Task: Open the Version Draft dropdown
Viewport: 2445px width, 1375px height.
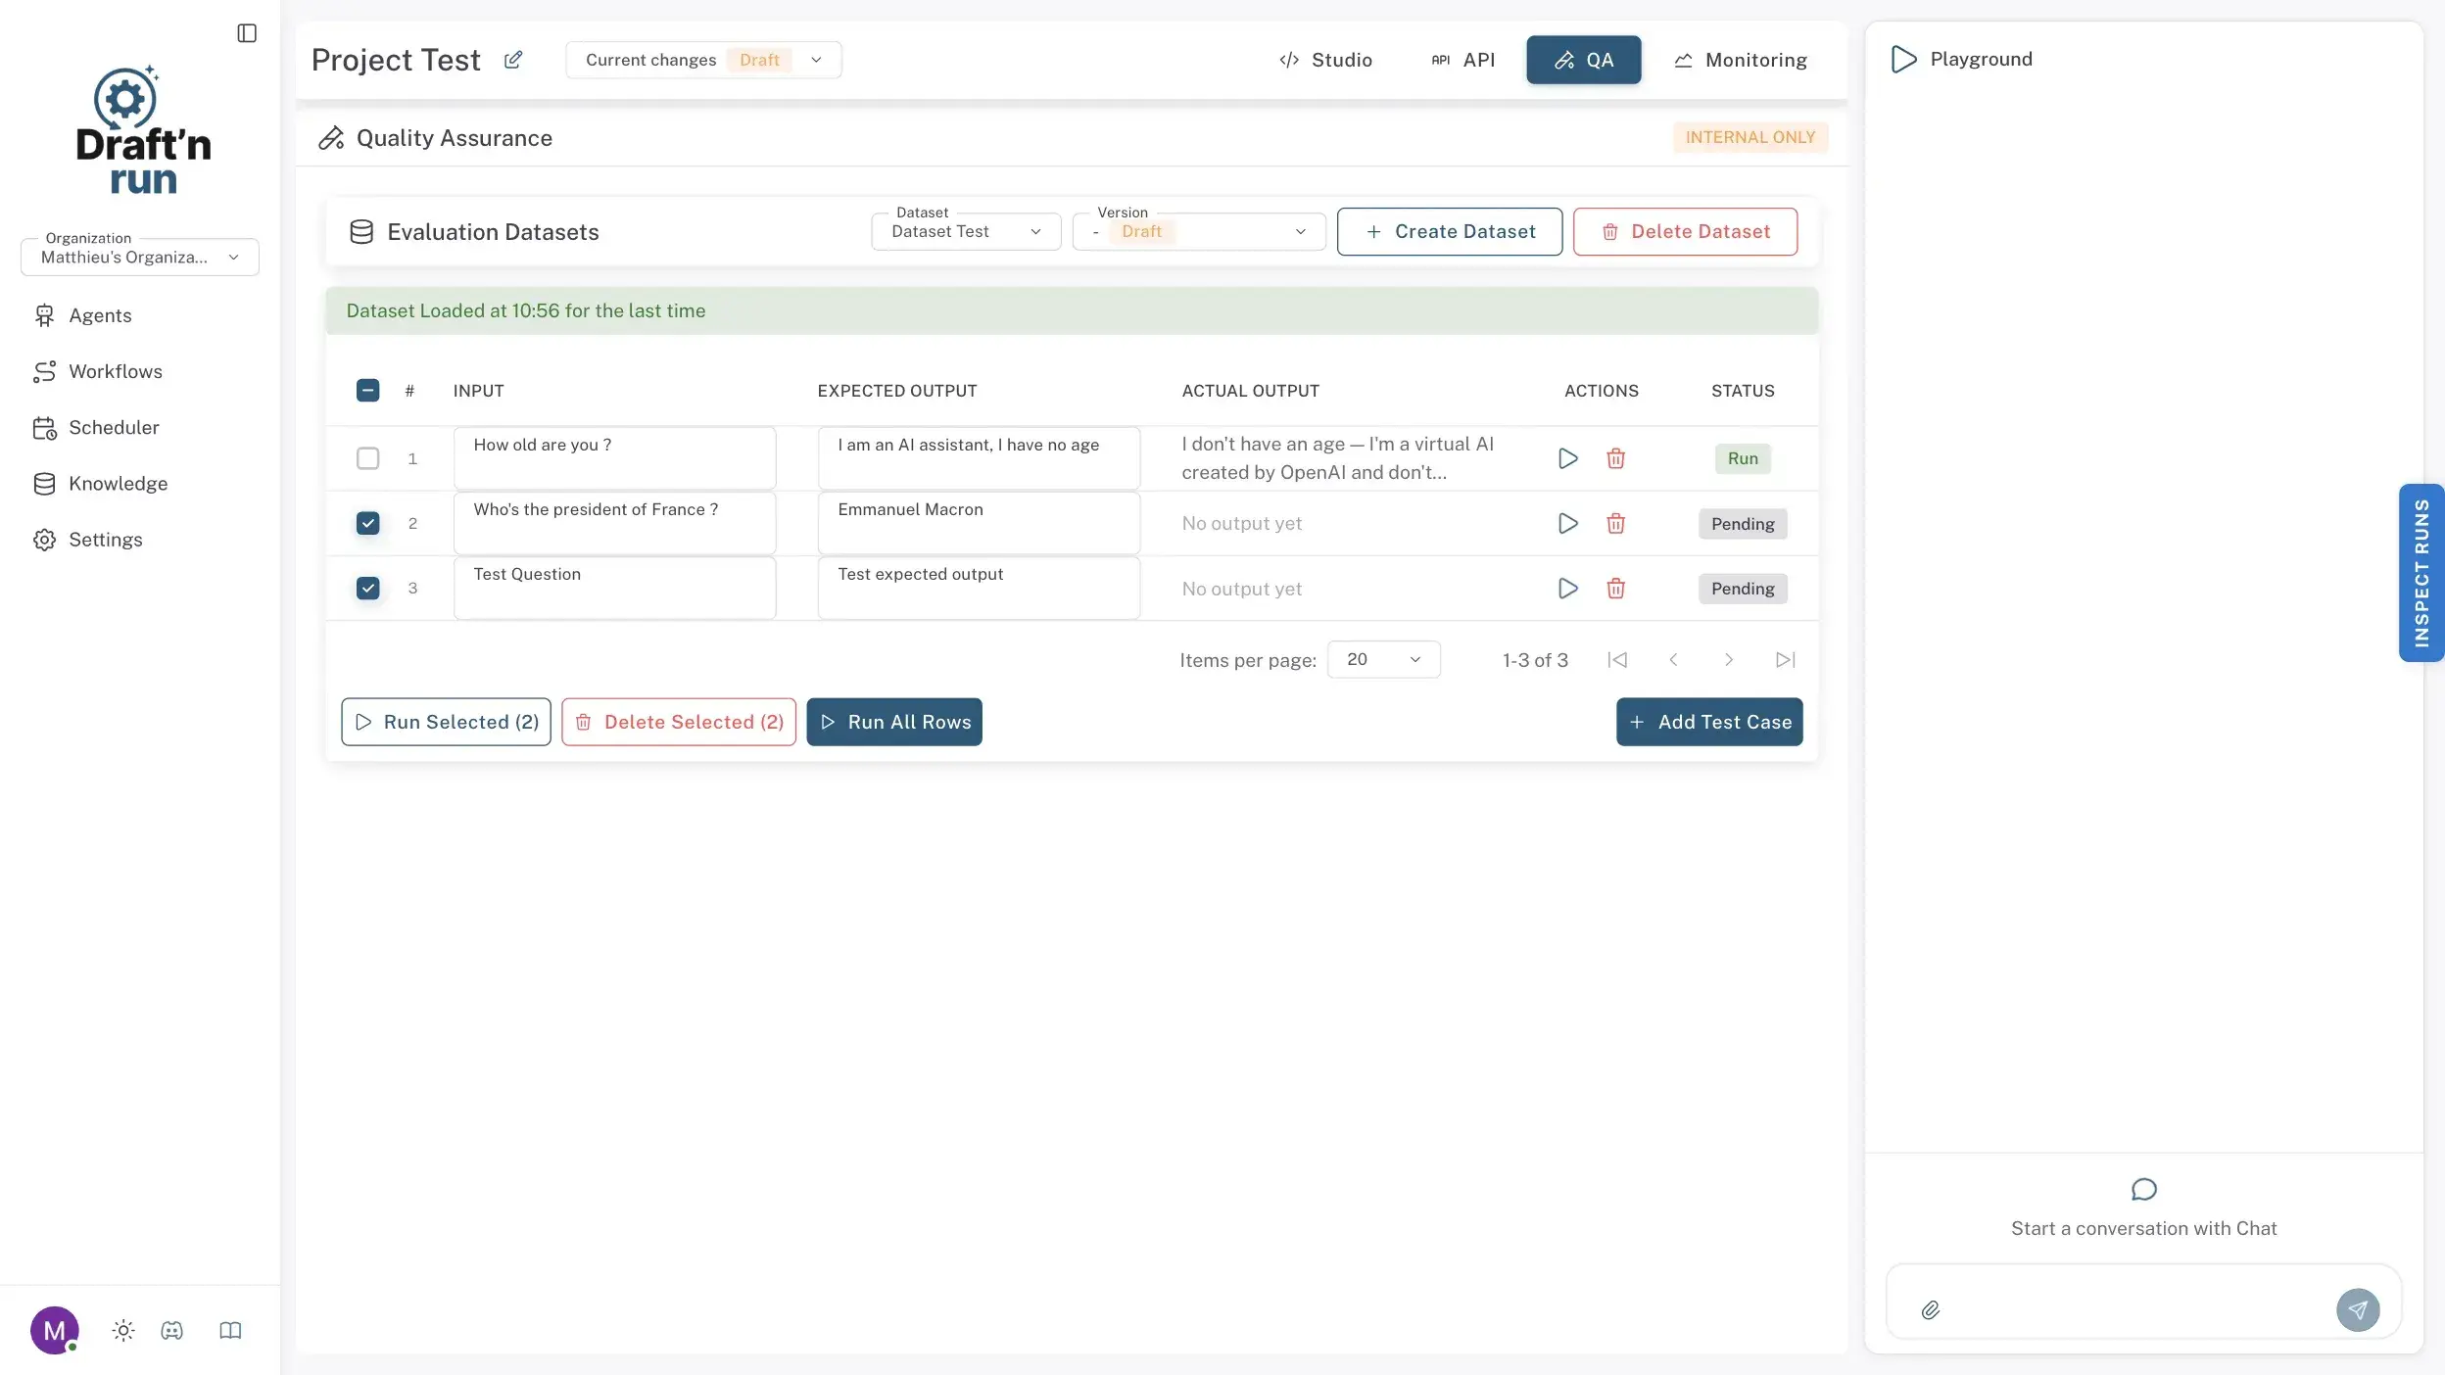Action: click(1197, 231)
